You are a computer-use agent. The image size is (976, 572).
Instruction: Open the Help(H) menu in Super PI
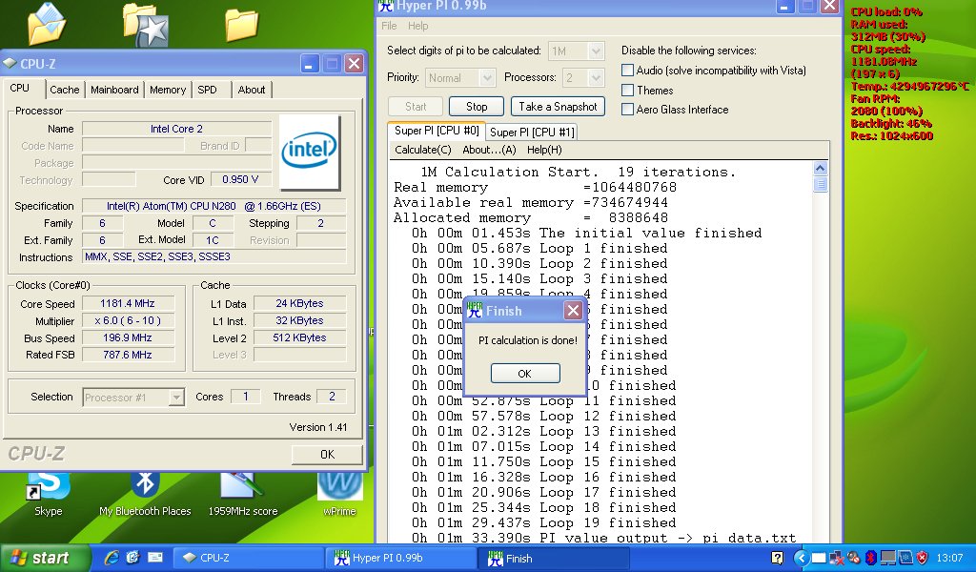pos(544,150)
